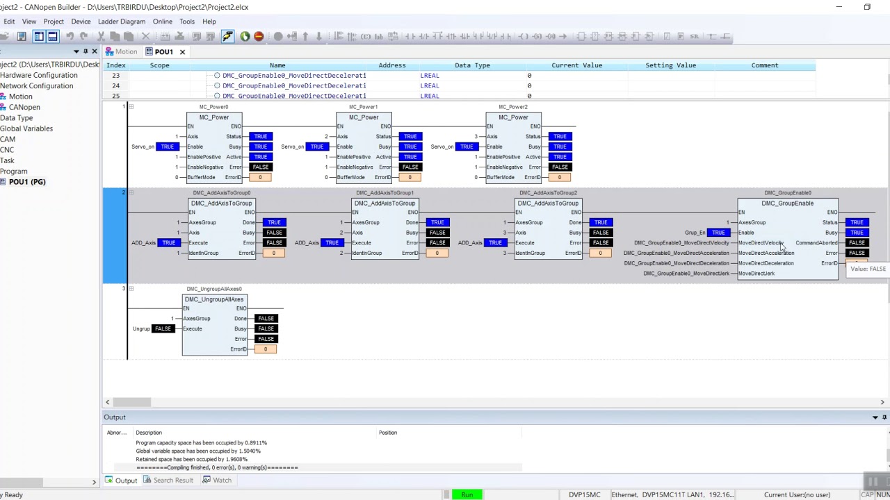Close the POU1 tab
890x500 pixels.
coord(182,51)
